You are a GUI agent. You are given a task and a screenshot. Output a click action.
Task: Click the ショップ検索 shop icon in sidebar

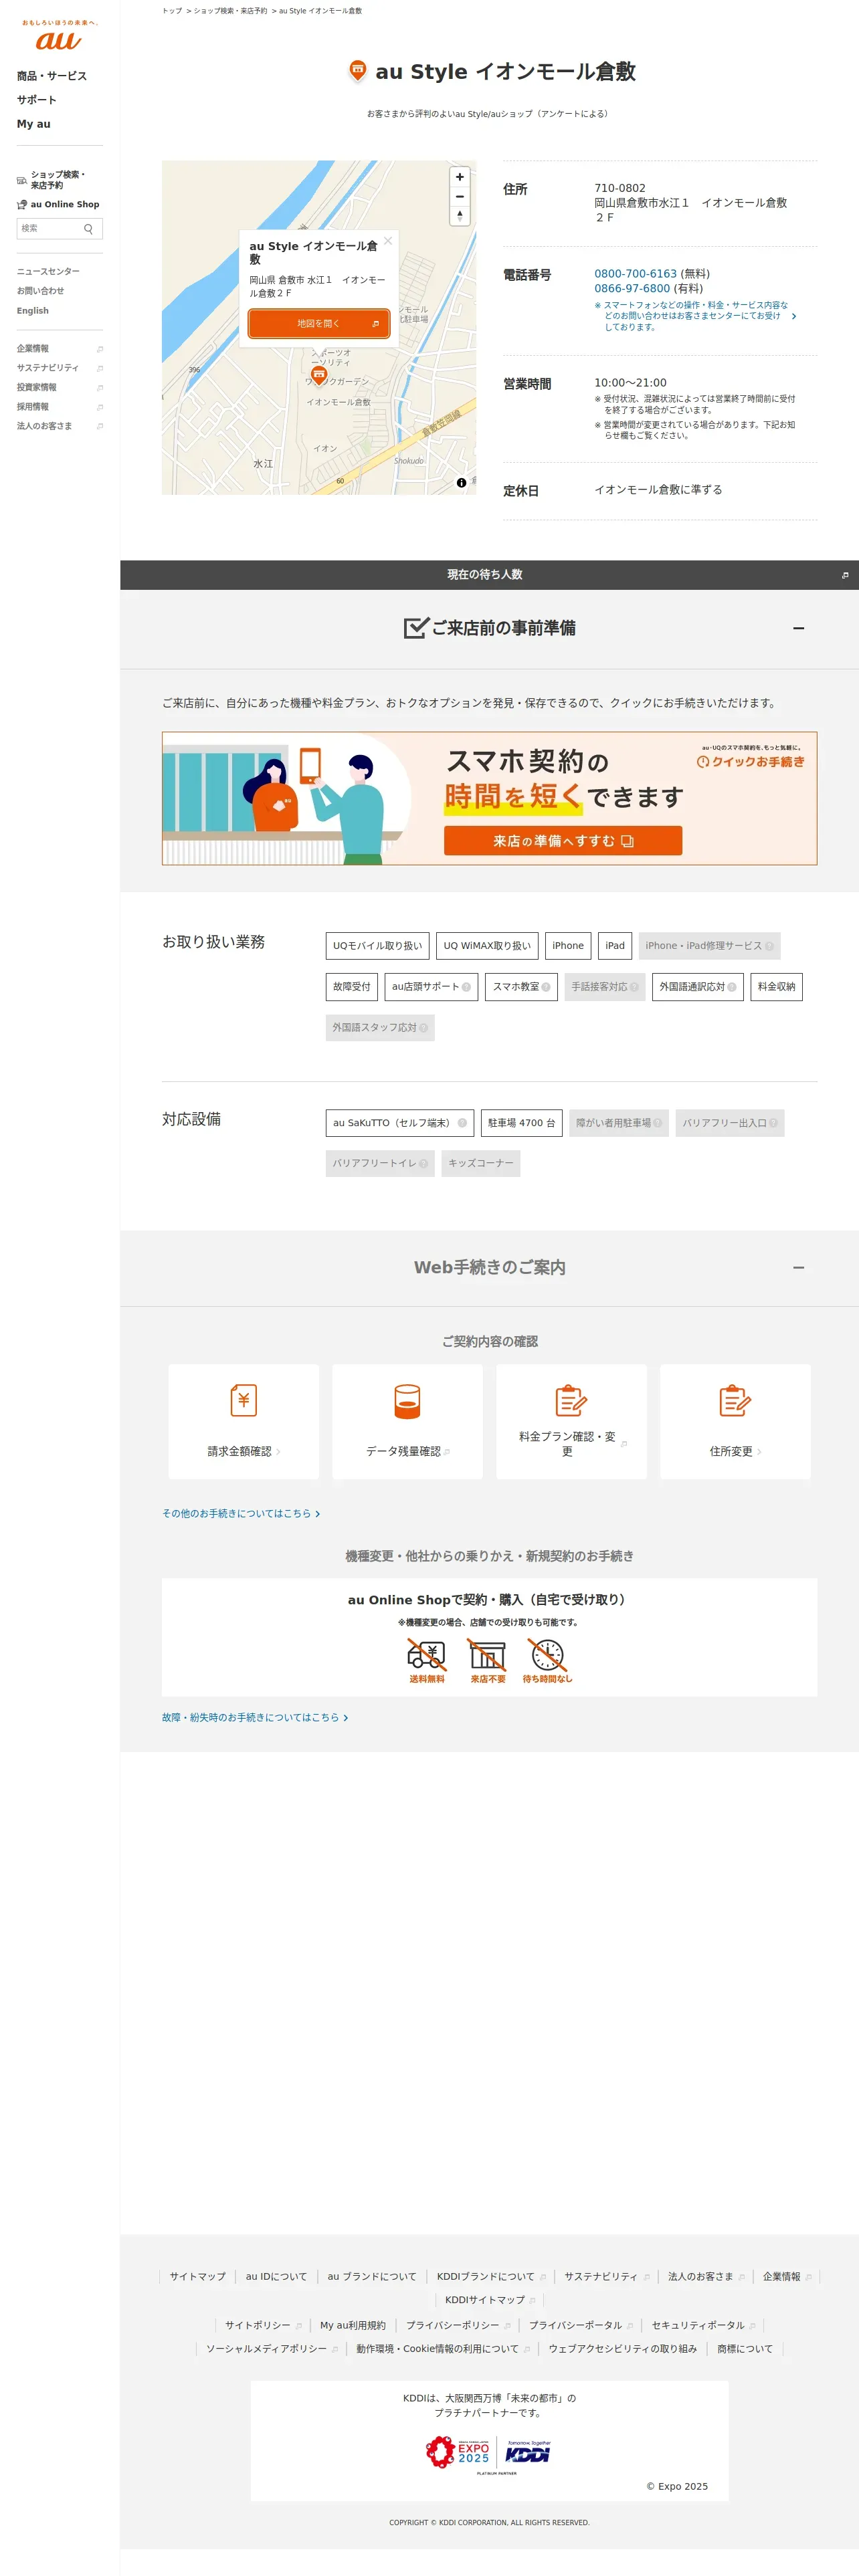[x=22, y=180]
